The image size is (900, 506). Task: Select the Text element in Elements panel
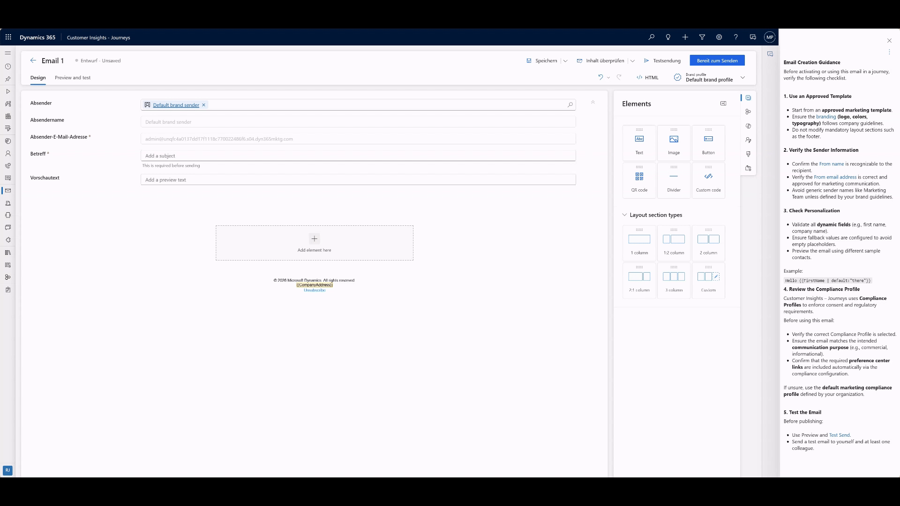coord(639,142)
